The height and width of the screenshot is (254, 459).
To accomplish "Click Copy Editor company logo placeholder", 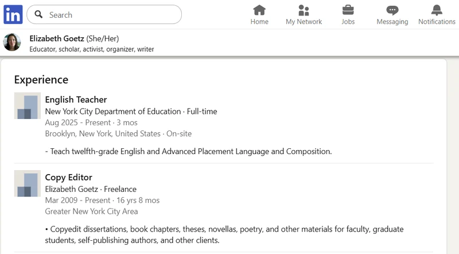I will [x=27, y=184].
